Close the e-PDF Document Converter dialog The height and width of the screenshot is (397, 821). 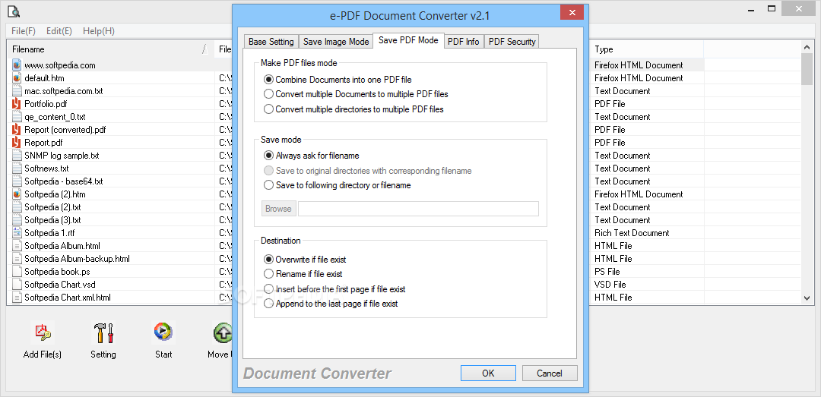pos(572,12)
